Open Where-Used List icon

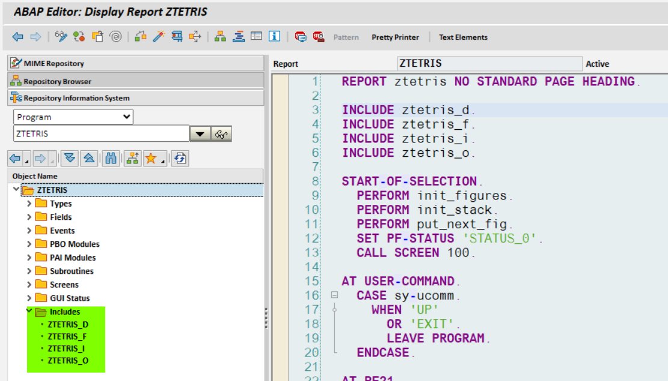pyautogui.click(x=195, y=37)
